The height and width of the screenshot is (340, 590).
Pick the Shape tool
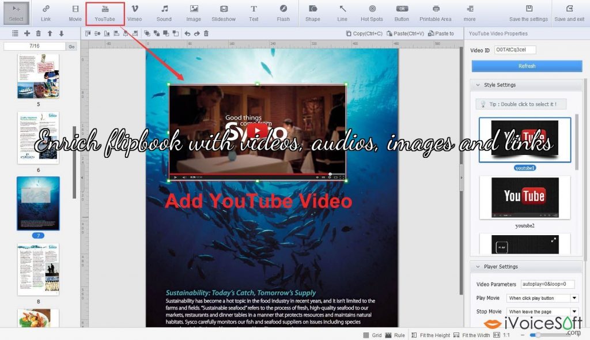point(313,13)
